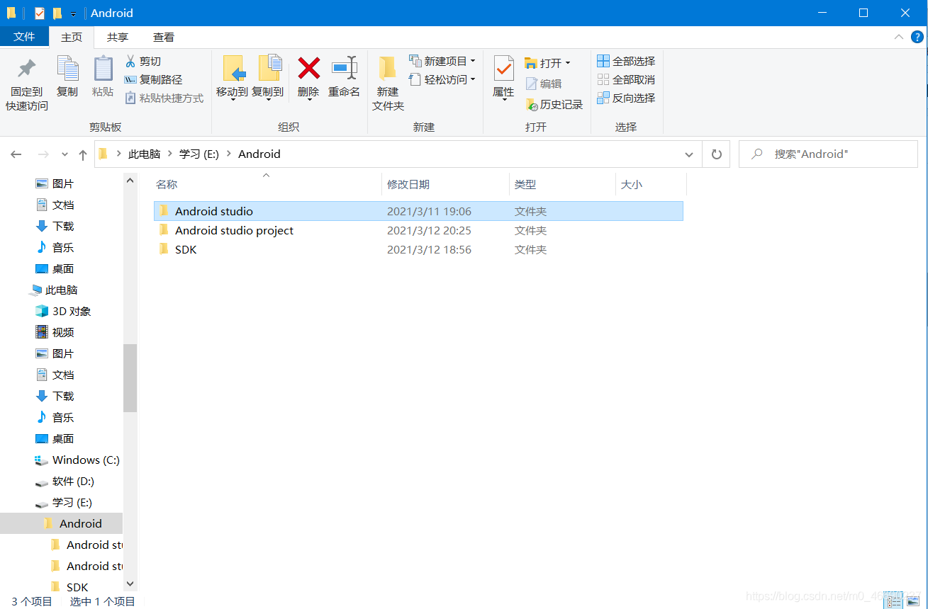Viewport: 928px width, 609px height.
Task: Select Android studio folder in file list
Action: (418, 211)
